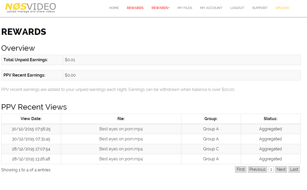Click the Overview heading
The height and width of the screenshot is (190, 307).
(x=18, y=48)
